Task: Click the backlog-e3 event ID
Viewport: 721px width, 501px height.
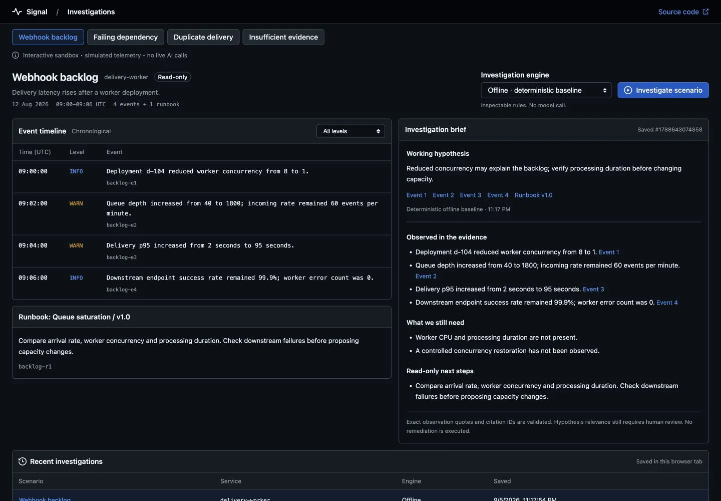Action: (122, 257)
